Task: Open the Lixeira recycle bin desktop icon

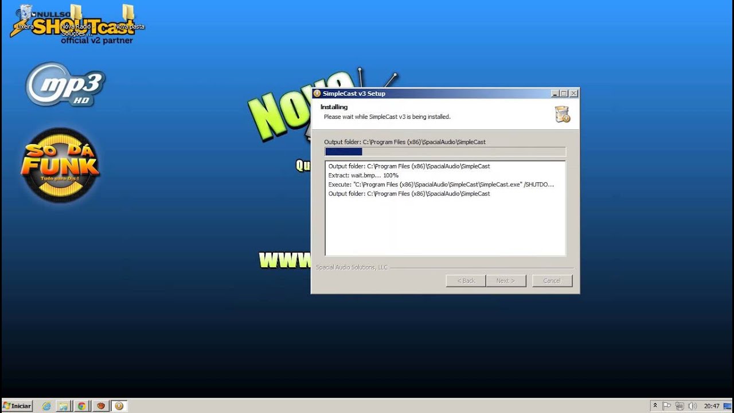Action: coord(25,17)
